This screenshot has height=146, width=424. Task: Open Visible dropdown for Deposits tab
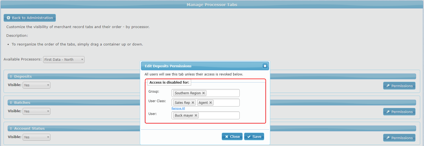37,85
